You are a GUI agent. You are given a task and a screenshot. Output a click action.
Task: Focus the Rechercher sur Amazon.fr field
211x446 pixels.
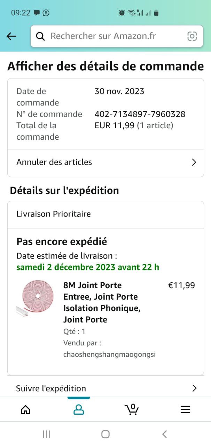click(111, 36)
